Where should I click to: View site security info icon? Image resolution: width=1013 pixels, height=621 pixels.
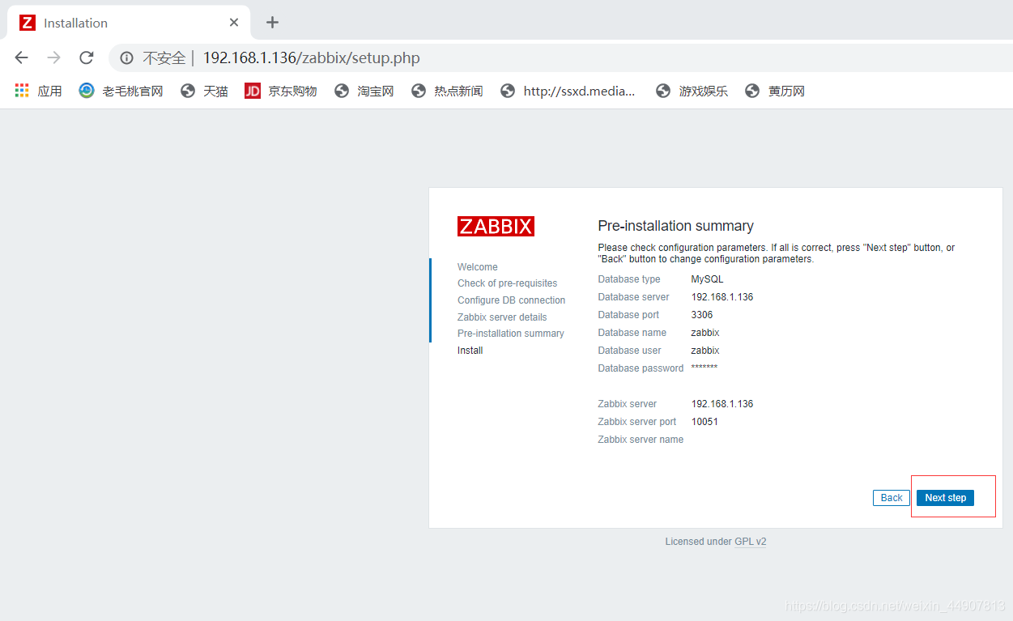point(126,58)
